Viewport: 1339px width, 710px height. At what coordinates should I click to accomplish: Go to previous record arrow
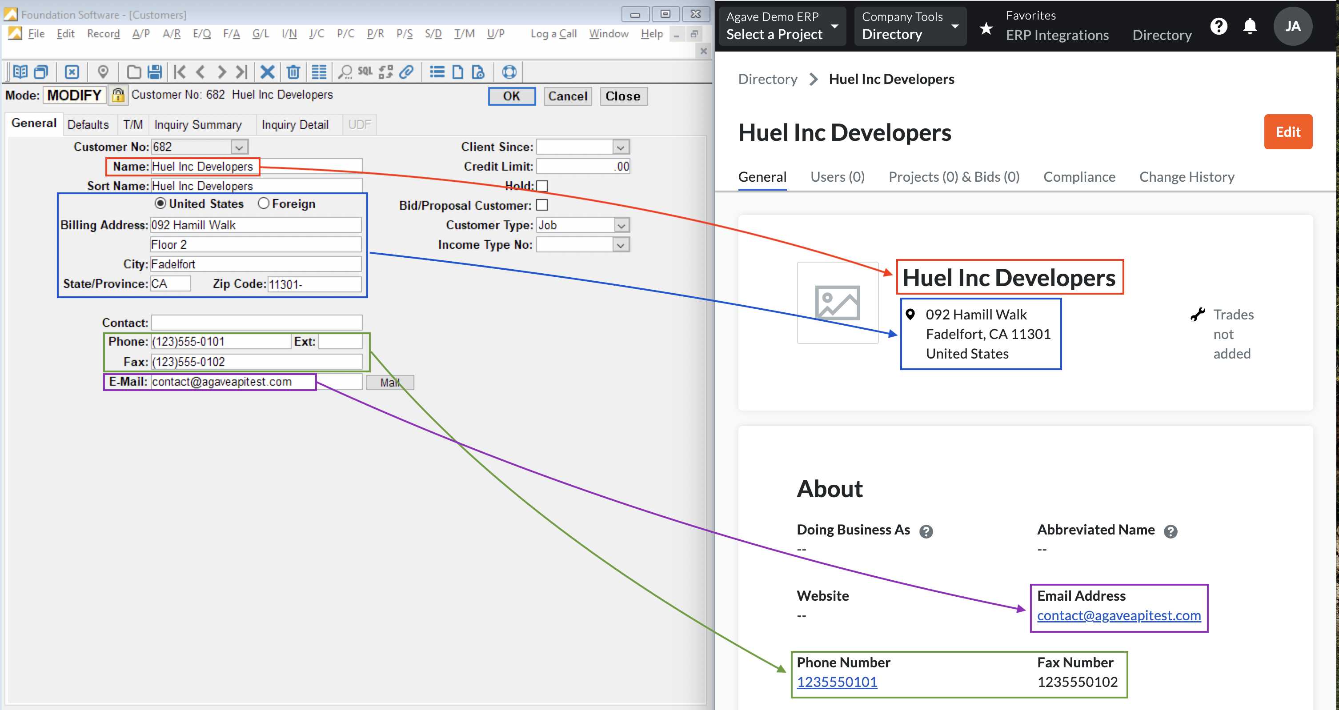[x=200, y=72]
